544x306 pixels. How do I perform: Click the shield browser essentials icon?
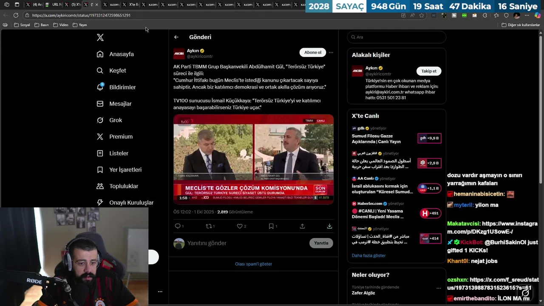[x=506, y=15]
